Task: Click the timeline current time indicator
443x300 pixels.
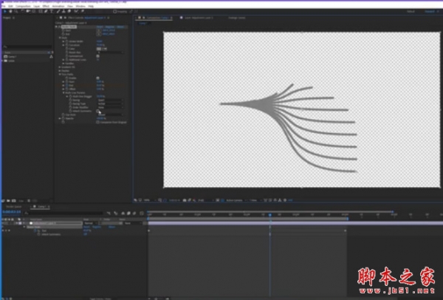Action: click(x=269, y=214)
